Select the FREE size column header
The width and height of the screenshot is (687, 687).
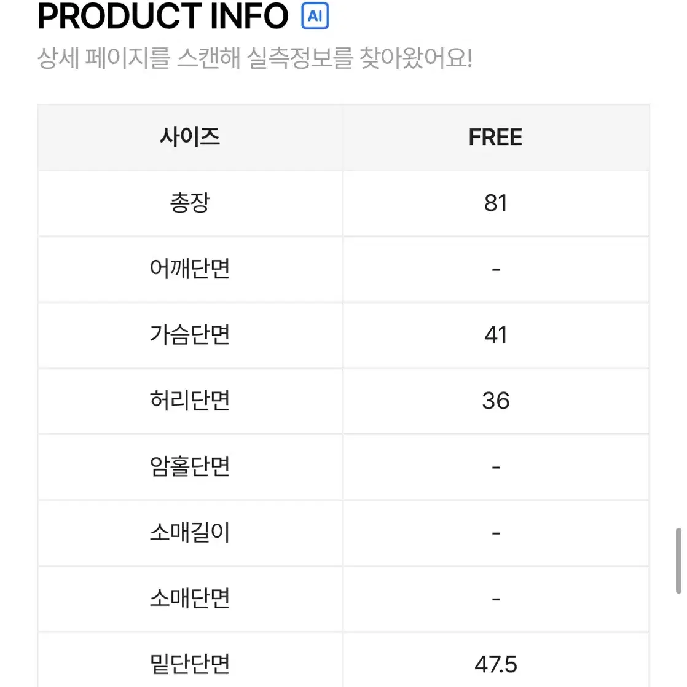[495, 137]
